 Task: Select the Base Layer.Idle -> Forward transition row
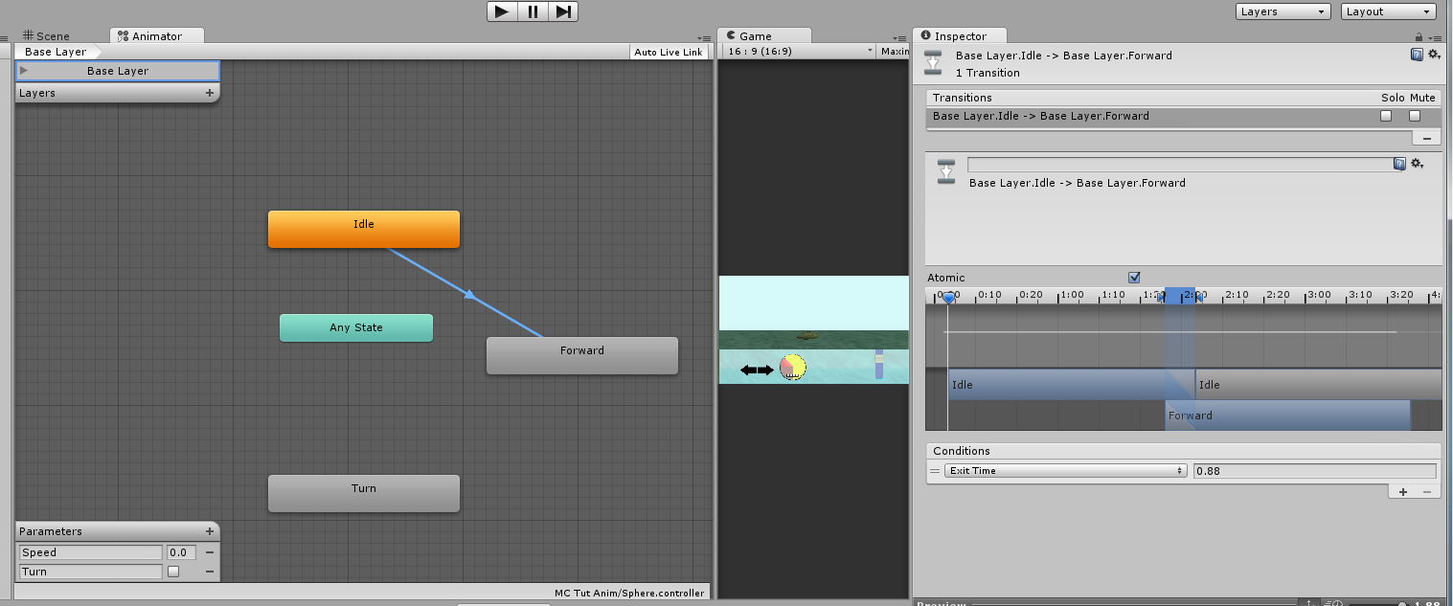coord(1184,116)
